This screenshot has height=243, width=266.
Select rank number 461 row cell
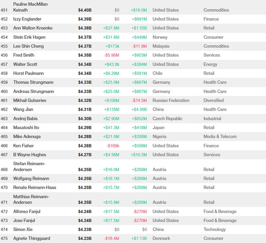tap(4, 100)
